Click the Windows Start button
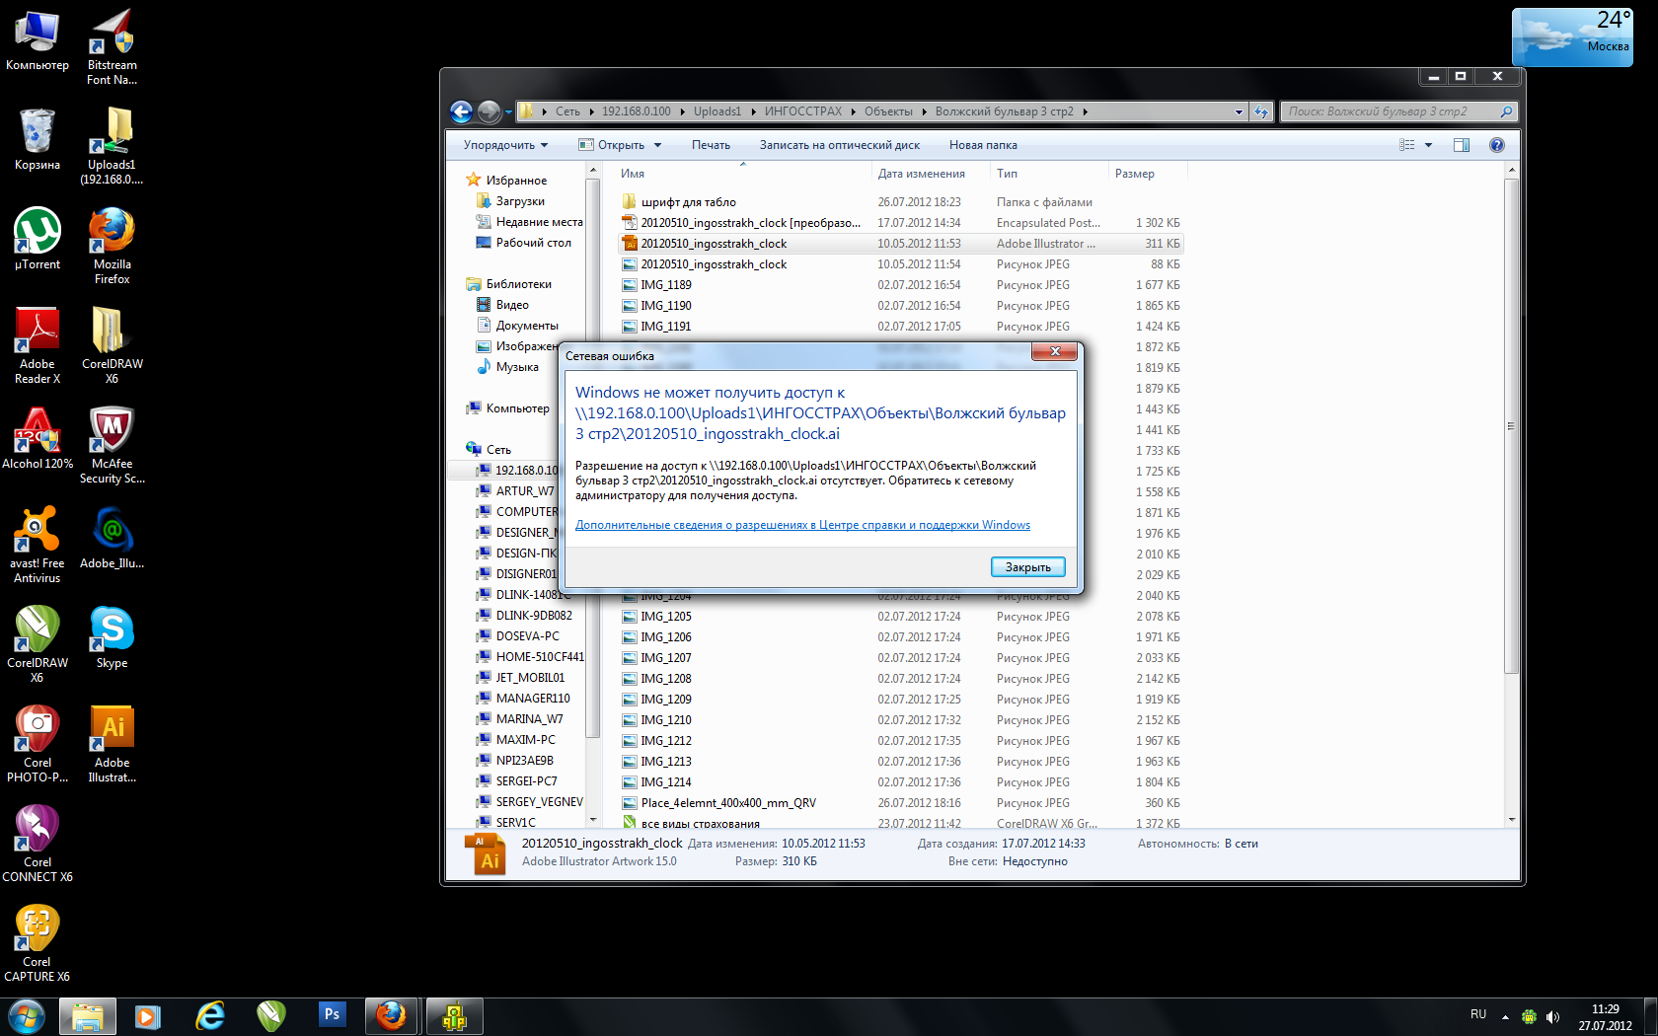This screenshot has width=1658, height=1036. coord(27,1015)
